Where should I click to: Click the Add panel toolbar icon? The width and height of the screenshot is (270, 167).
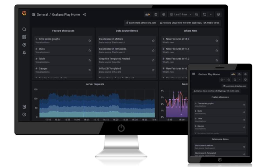148,15
